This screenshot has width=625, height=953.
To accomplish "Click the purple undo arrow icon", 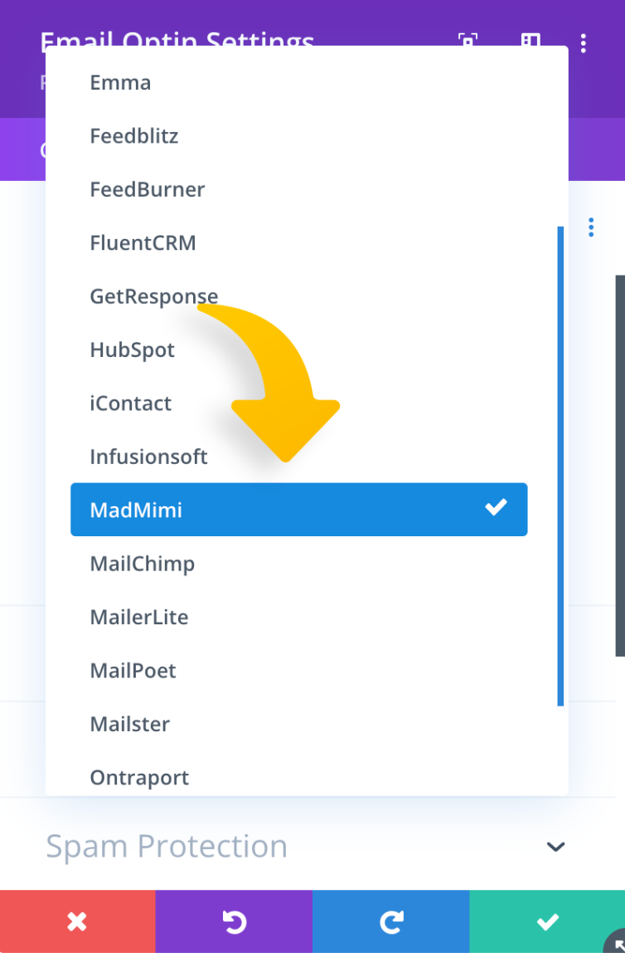I will [x=234, y=921].
